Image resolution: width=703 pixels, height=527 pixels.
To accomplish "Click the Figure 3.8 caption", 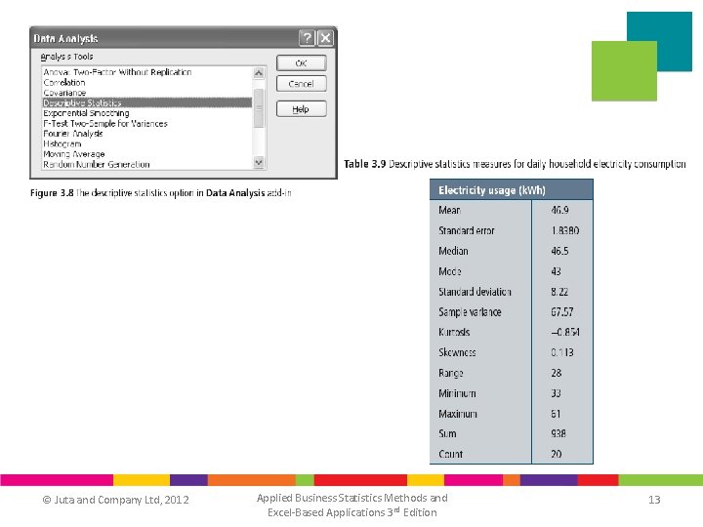I will [161, 193].
